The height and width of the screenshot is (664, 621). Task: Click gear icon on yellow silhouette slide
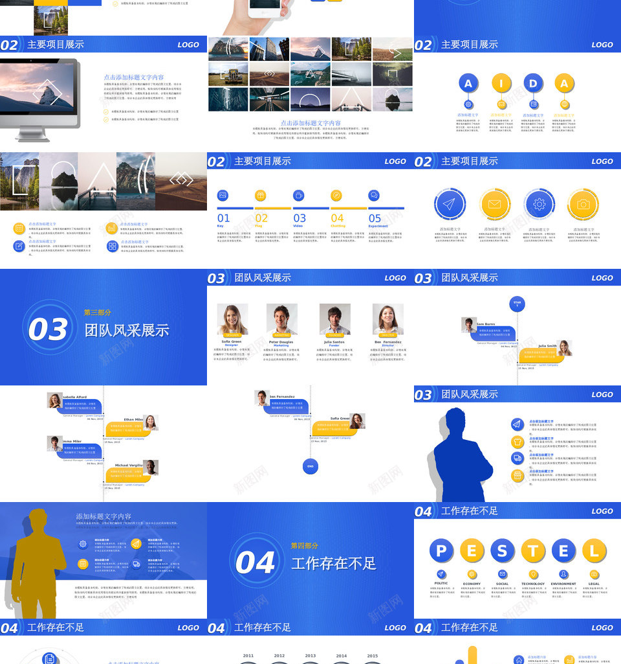tap(83, 544)
